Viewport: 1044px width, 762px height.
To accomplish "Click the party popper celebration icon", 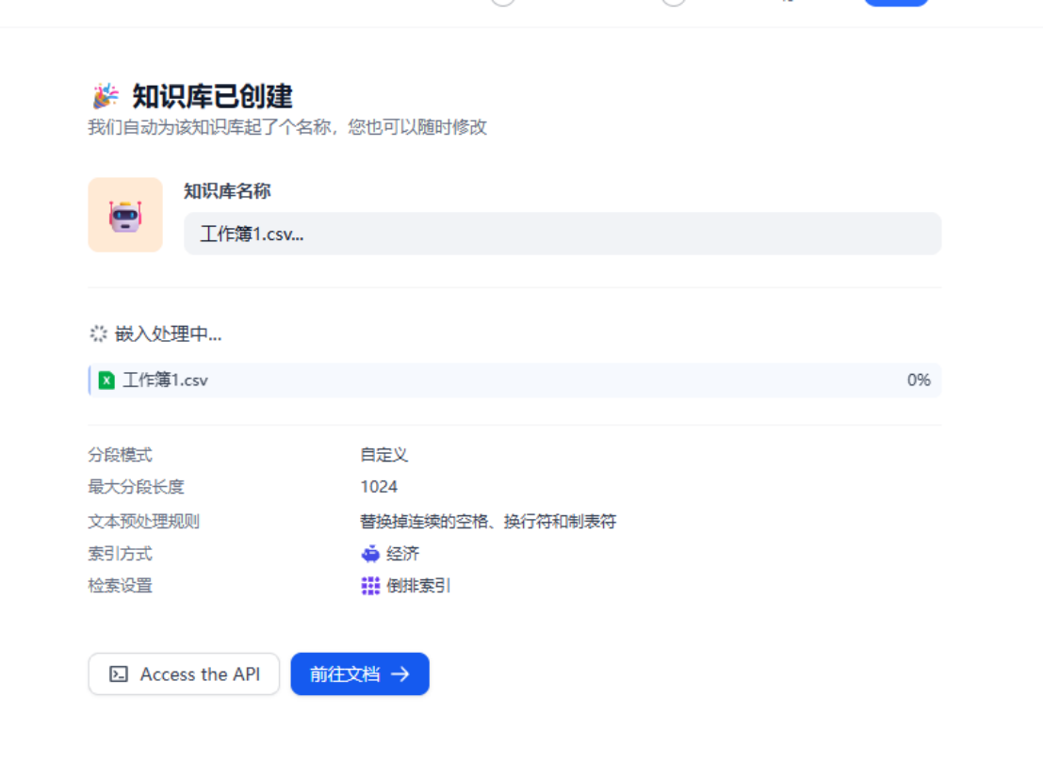I will click(x=106, y=96).
